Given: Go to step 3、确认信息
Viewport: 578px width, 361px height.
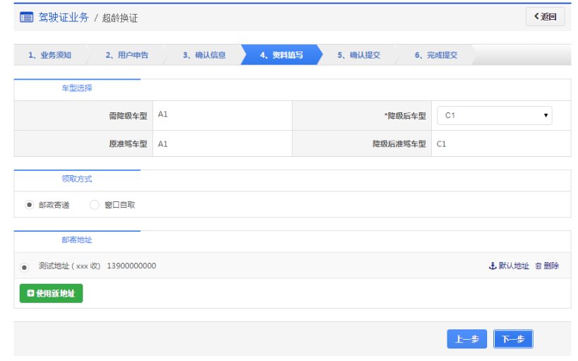Looking at the screenshot, I should 204,55.
